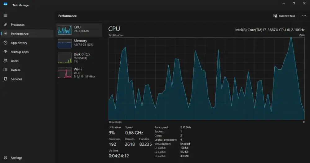
Task: Click the threads count 2618
Action: coord(130,144)
